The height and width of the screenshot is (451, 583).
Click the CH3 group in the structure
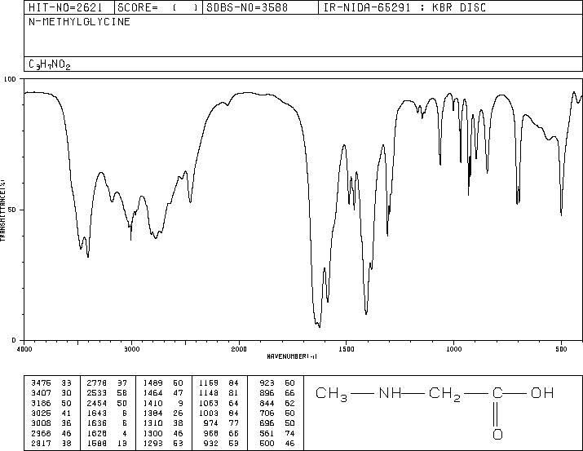(x=331, y=395)
